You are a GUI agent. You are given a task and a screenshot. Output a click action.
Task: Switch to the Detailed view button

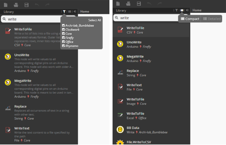(x=212, y=19)
